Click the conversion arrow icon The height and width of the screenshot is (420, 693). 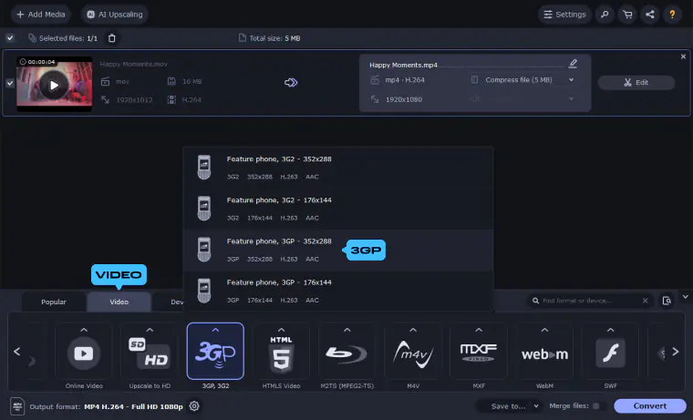(291, 83)
